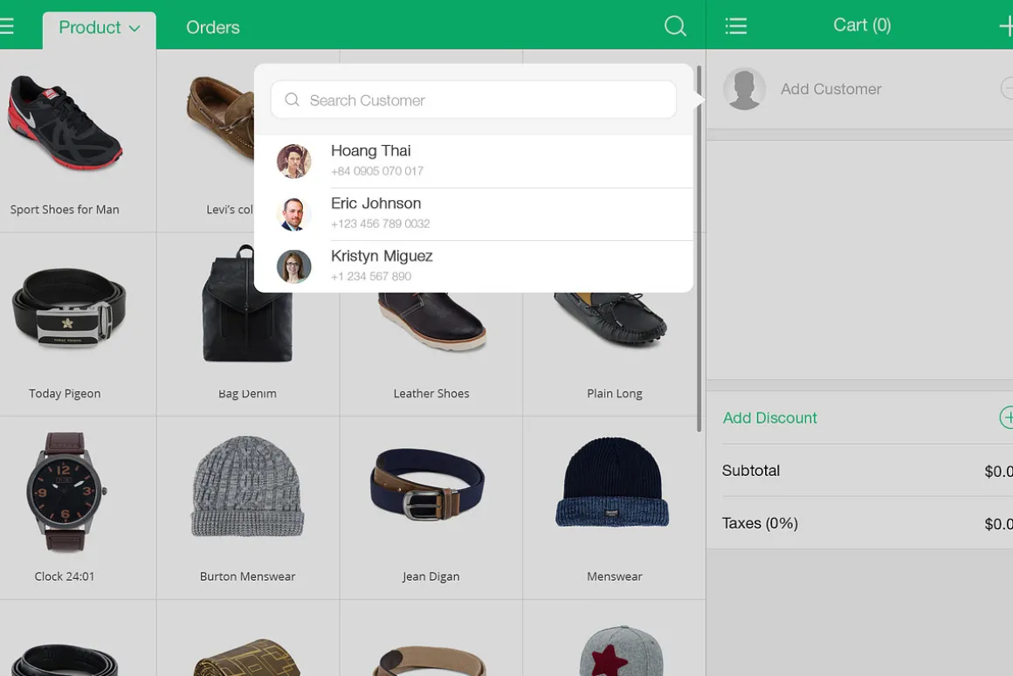Screen dimensions: 1013x676
Task: Open the Product tab dropdown
Action: (x=100, y=29)
